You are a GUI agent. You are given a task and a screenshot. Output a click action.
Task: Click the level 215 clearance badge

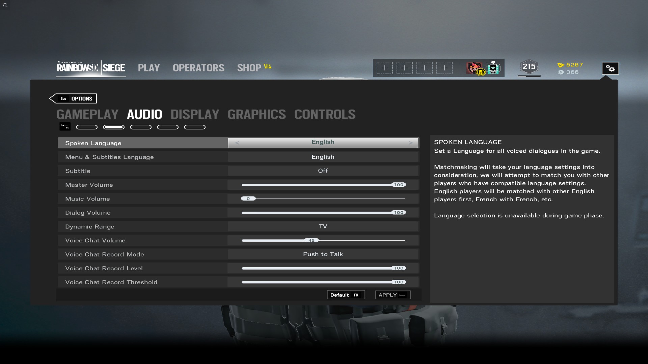tap(529, 67)
